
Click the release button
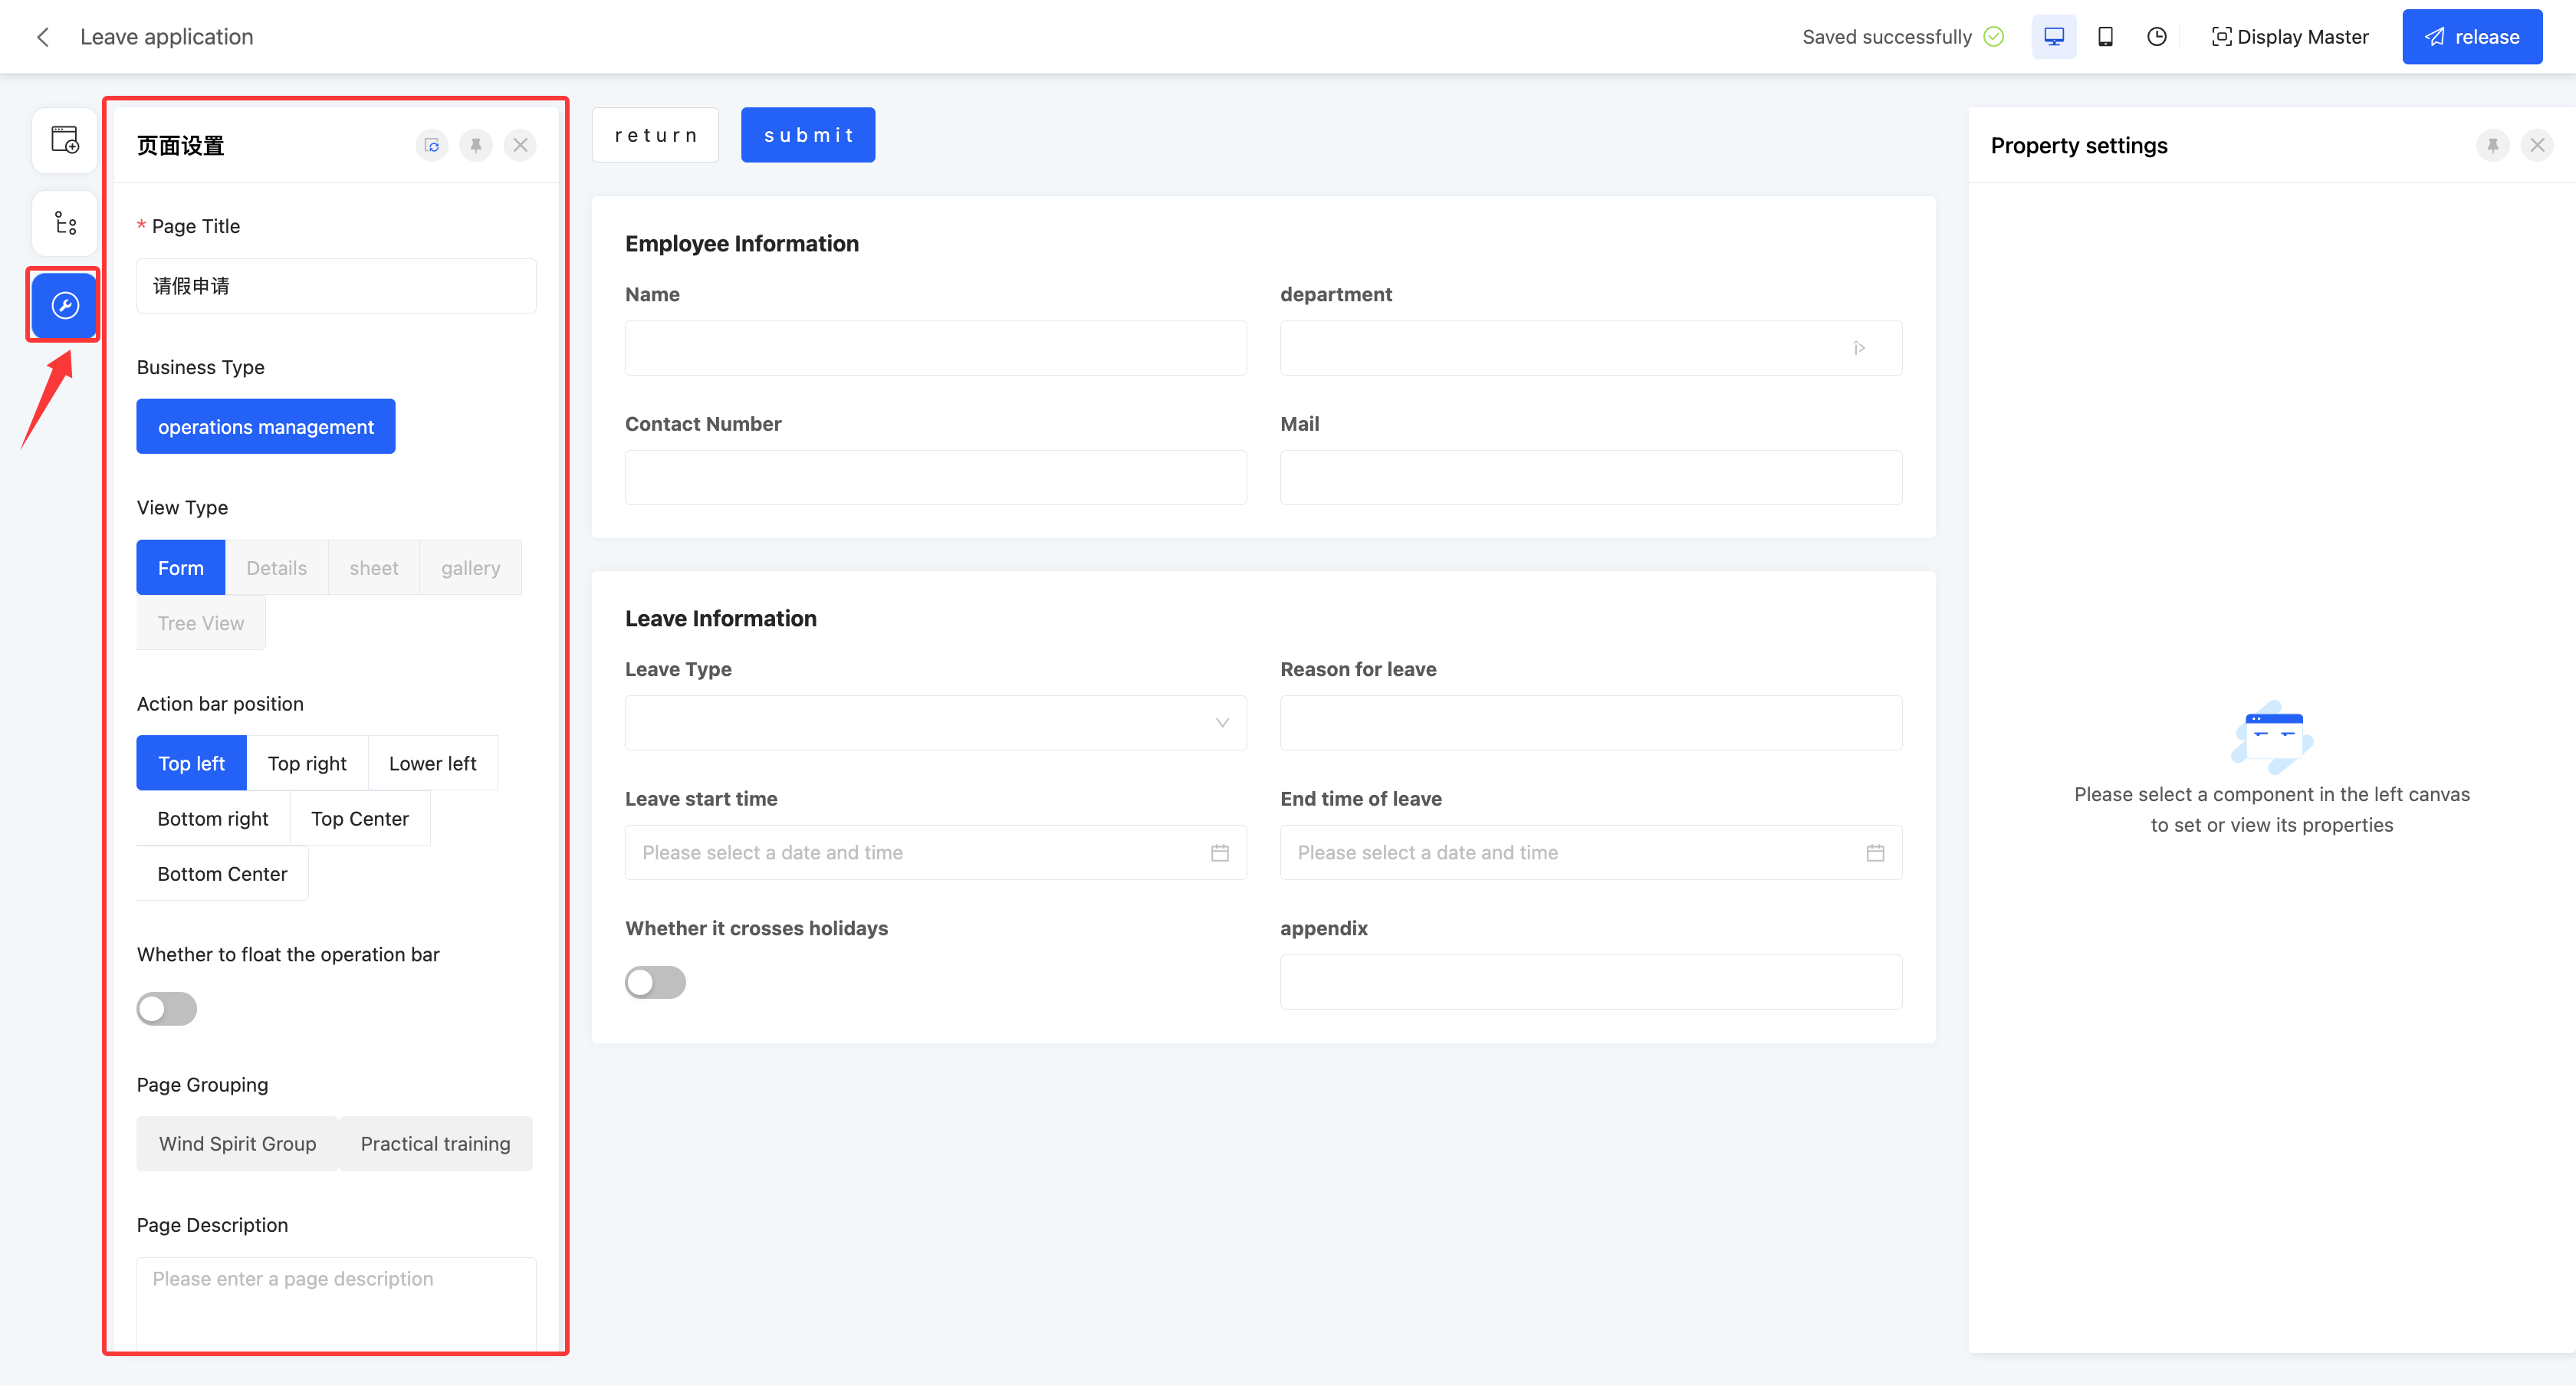pyautogui.click(x=2471, y=37)
